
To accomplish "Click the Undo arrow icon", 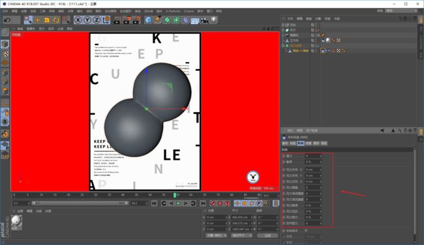I will pyautogui.click(x=8, y=20).
